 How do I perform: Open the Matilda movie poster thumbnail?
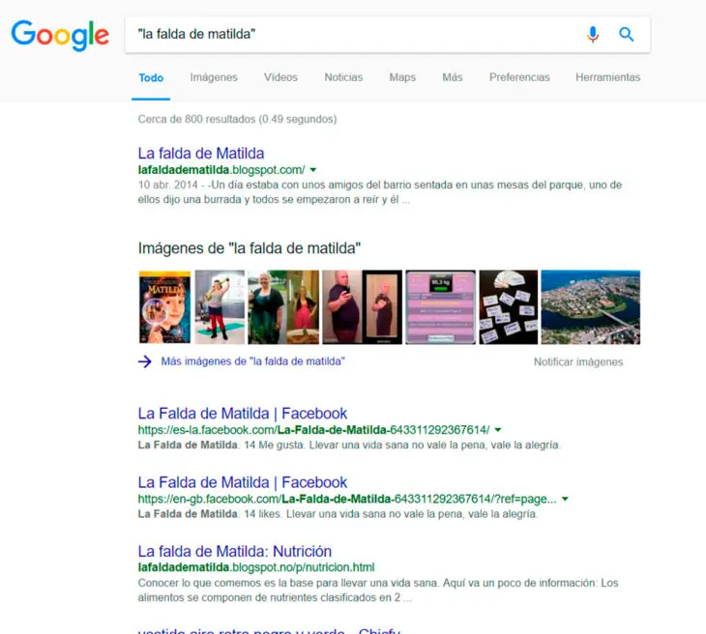pyautogui.click(x=164, y=307)
